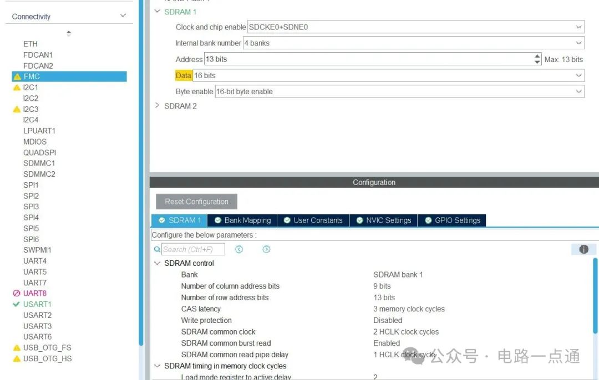Image resolution: width=599 pixels, height=380 pixels.
Task: Click the search magnifier icon
Action: coord(157,249)
